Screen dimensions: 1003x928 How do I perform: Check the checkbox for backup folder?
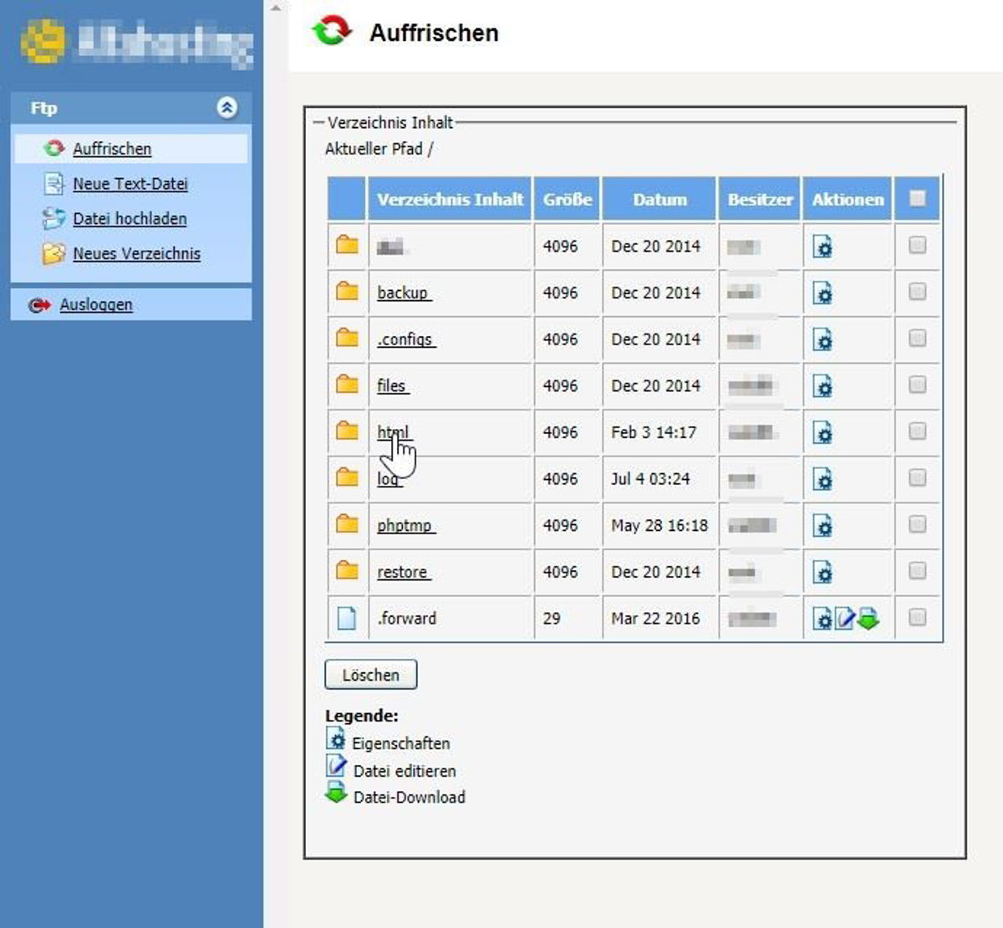tap(917, 292)
